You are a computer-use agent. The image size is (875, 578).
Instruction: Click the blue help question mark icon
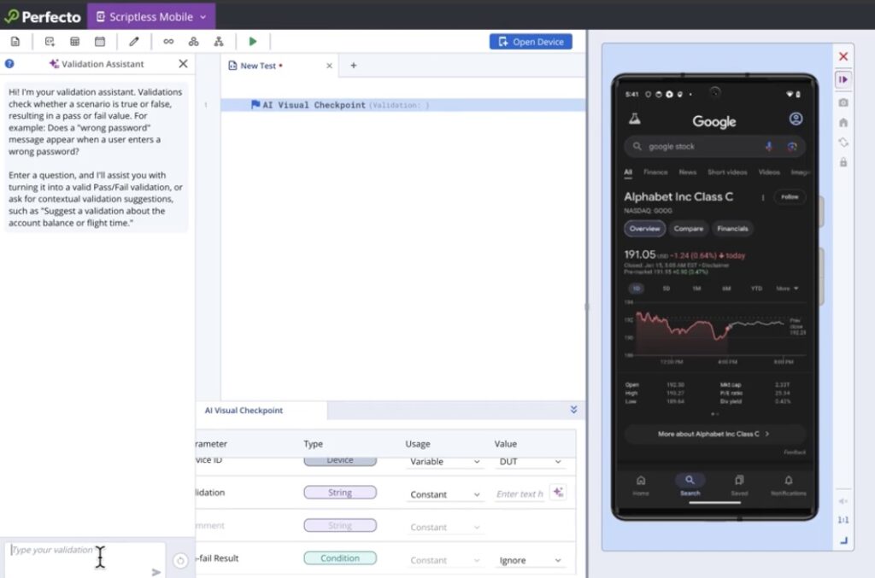pos(9,63)
